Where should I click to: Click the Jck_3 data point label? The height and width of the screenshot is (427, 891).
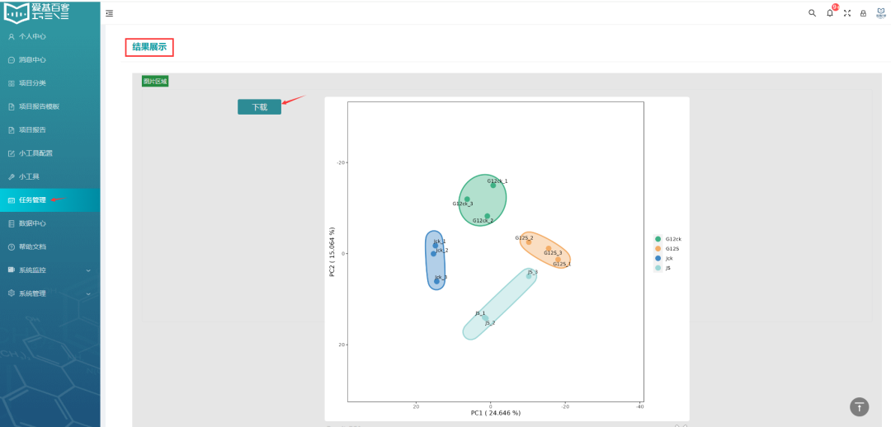coord(441,277)
